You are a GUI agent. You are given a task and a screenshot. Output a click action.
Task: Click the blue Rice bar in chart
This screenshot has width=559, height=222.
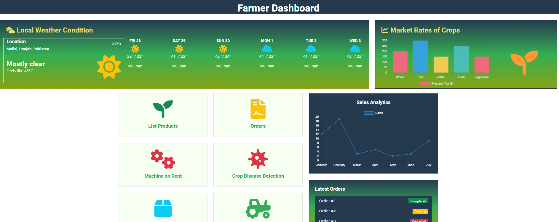click(420, 57)
